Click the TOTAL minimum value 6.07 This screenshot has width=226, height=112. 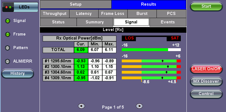tap(95, 50)
